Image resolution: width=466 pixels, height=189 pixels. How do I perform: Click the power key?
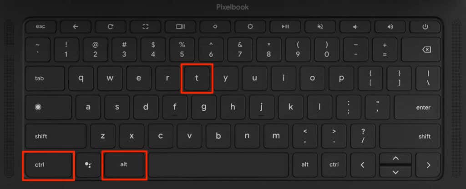(x=425, y=27)
